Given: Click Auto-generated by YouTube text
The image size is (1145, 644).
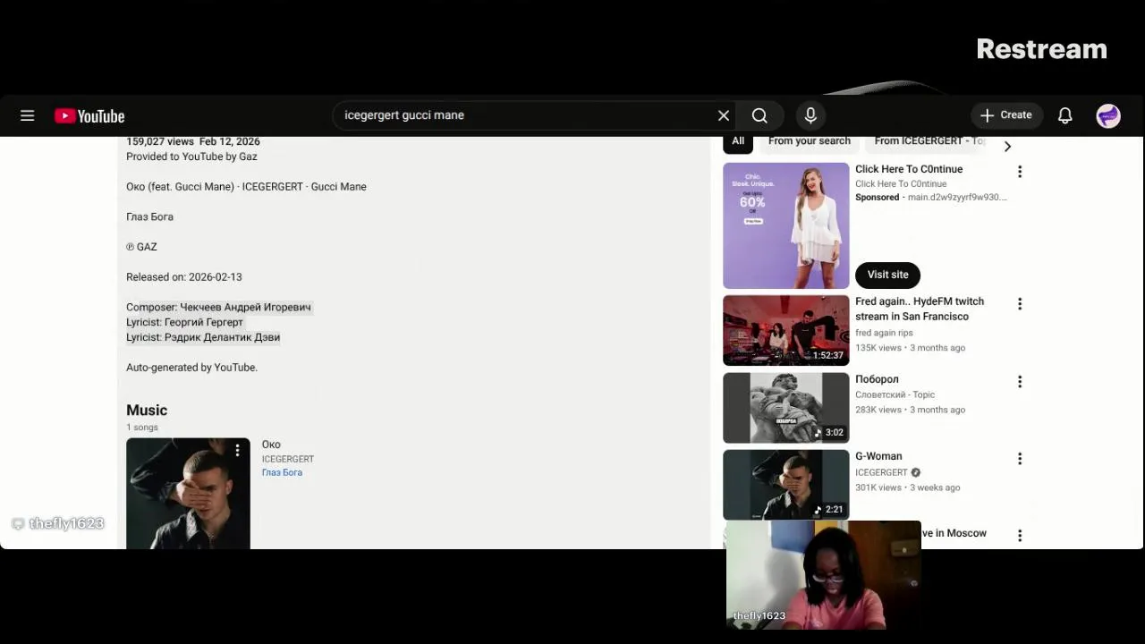Looking at the screenshot, I should (191, 368).
